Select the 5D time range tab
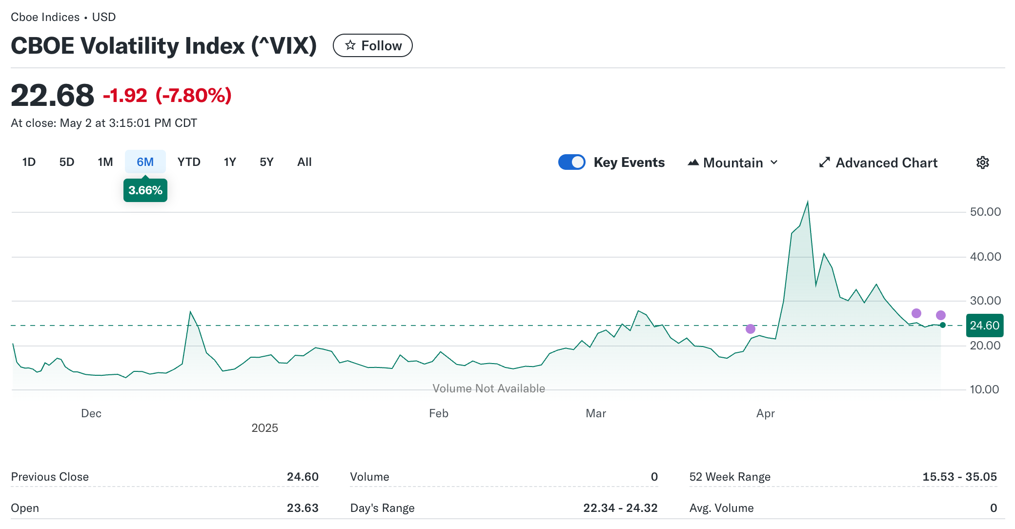This screenshot has height=529, width=1015. pyautogui.click(x=67, y=162)
